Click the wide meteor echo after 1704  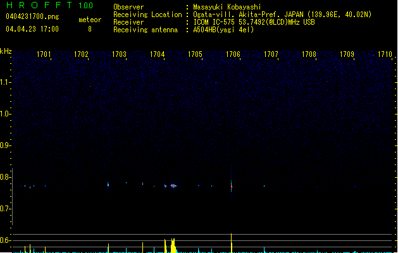[173, 186]
